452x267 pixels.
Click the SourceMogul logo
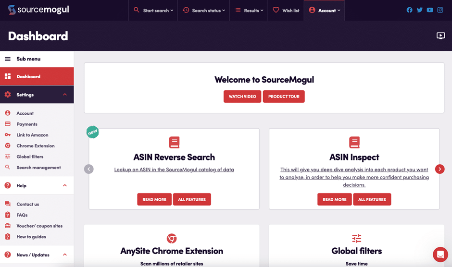38,10
